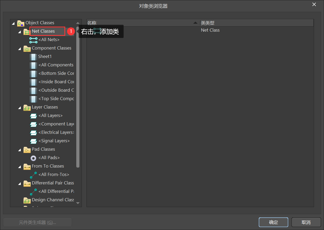This screenshot has width=324, height=230.
Task: Click the Outside Board Components chip icon
Action: coord(33,91)
